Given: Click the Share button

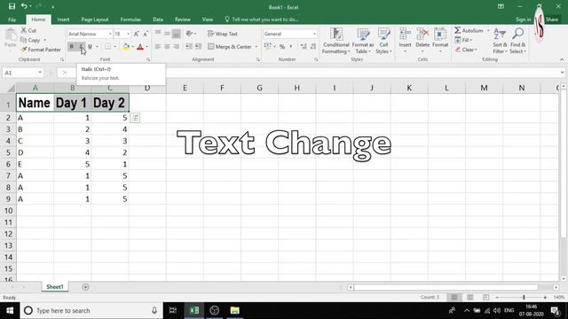Looking at the screenshot, I should point(552,19).
